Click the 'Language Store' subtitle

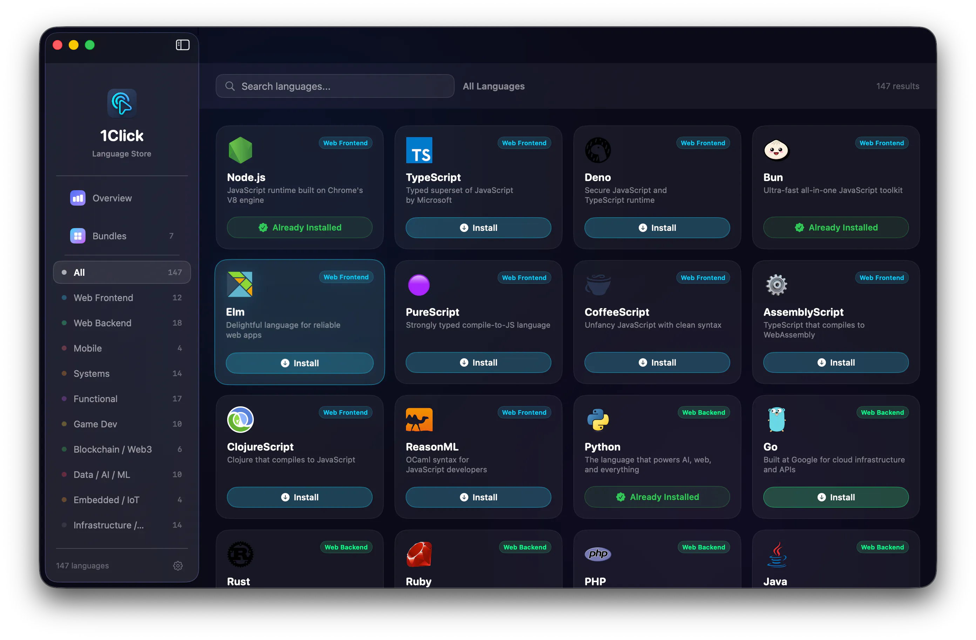(122, 154)
